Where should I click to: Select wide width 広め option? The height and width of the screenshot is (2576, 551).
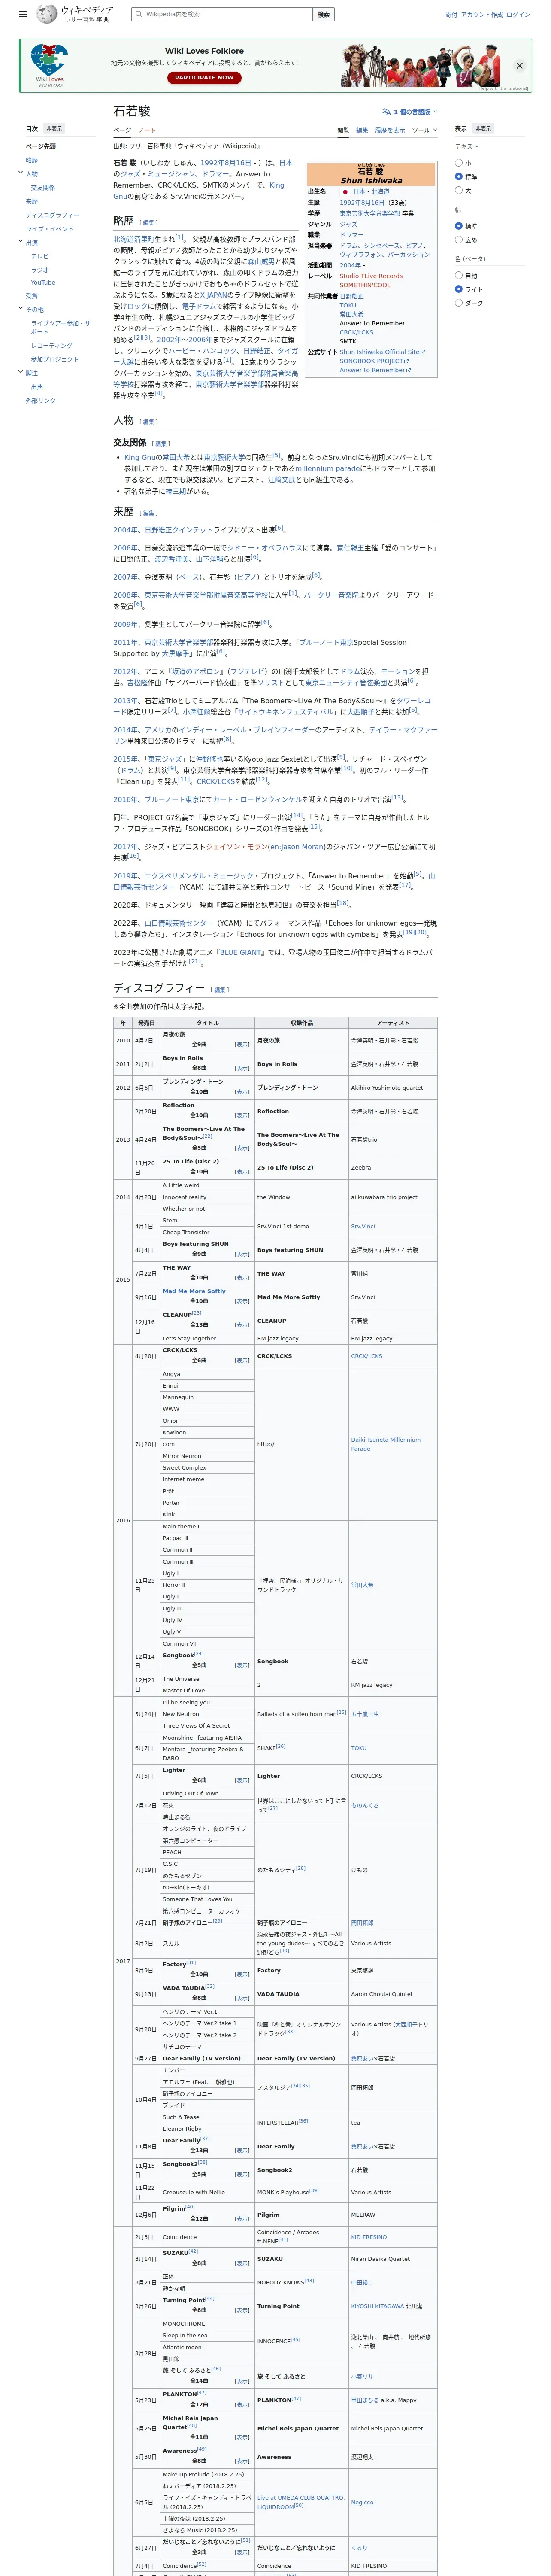[x=459, y=240]
